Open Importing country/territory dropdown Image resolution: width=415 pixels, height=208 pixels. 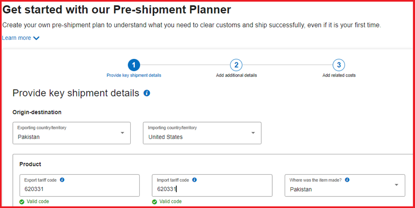pos(202,133)
